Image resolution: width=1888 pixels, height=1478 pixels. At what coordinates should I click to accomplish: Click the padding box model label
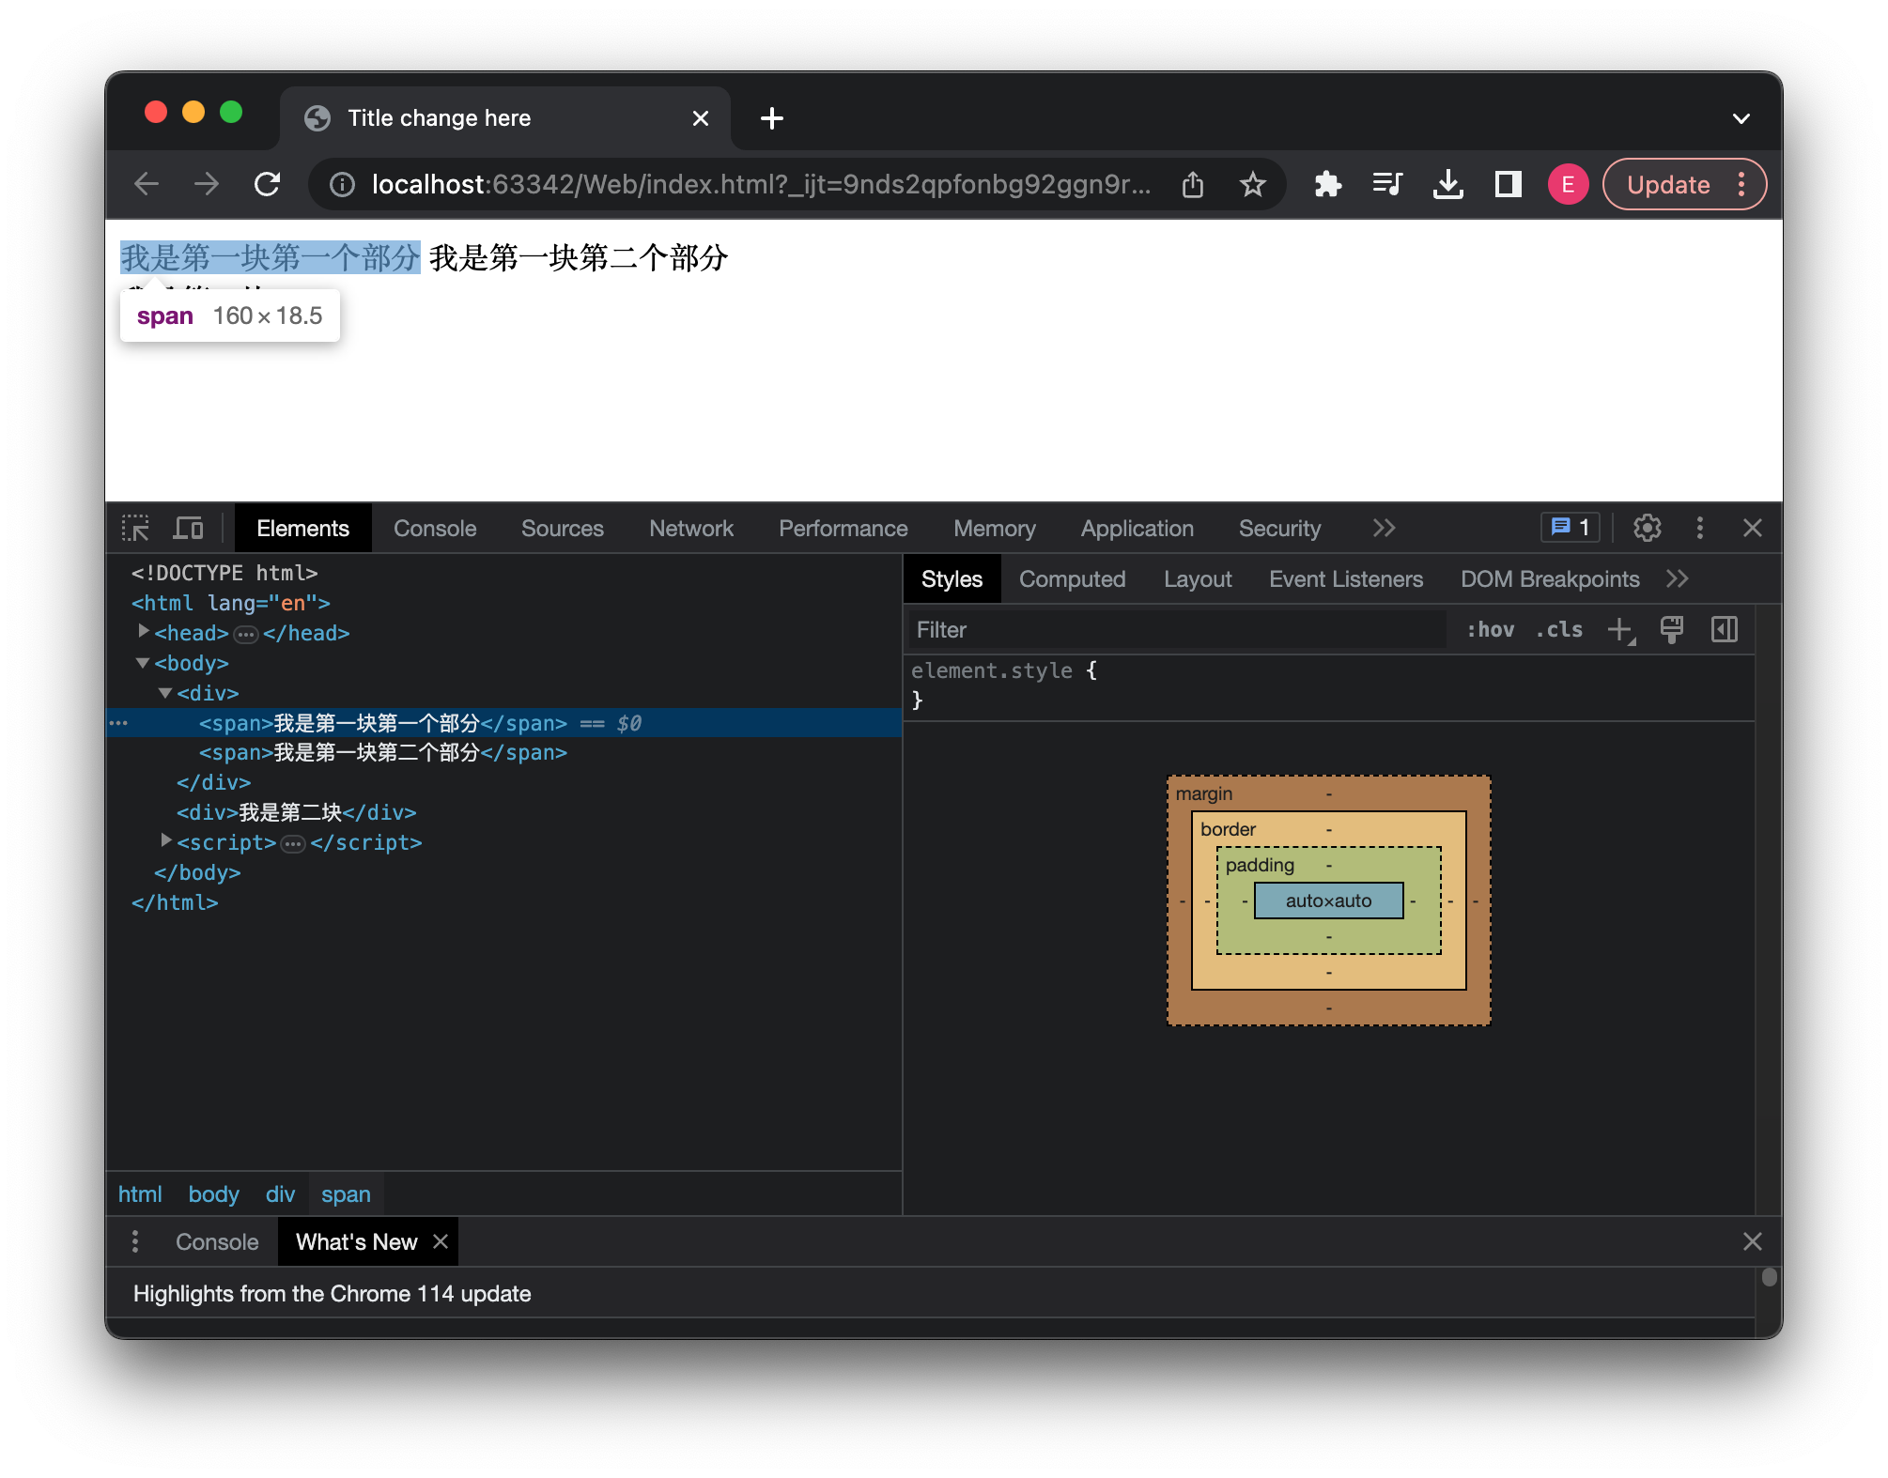click(x=1260, y=865)
